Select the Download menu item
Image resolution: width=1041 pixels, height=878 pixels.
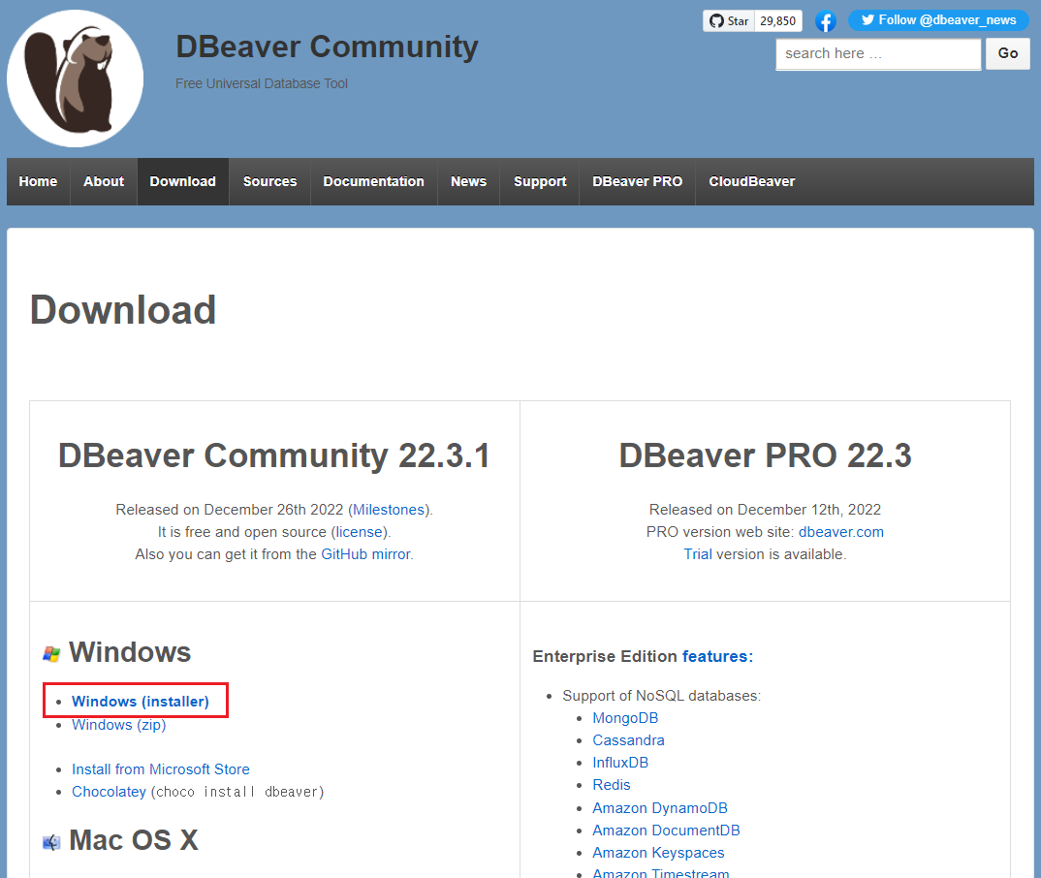tap(182, 181)
